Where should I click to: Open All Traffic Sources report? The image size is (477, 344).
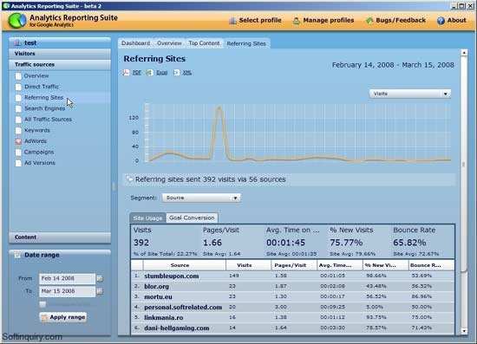[48, 120]
